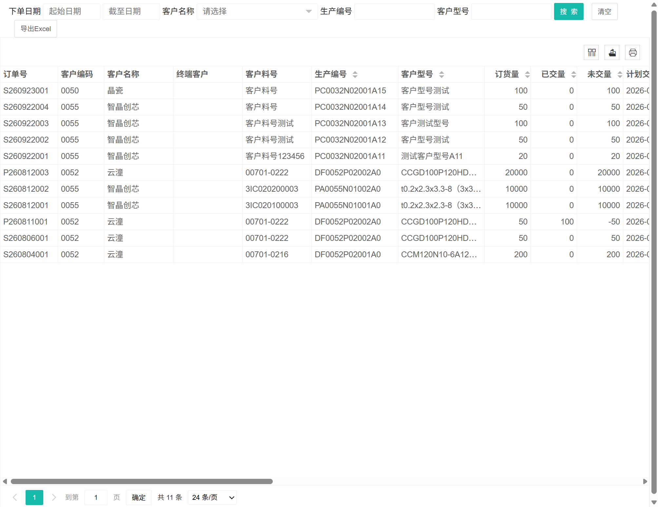Open 24 条/页 page size dropdown
Screen dimensions: 658x507
tap(212, 497)
